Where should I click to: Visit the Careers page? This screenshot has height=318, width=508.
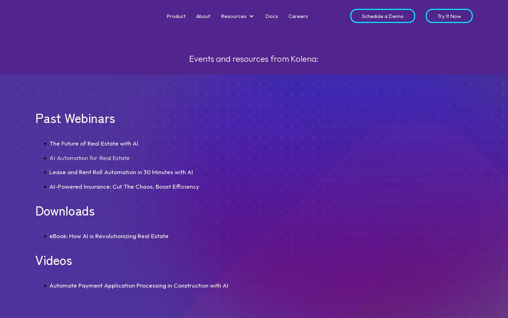click(298, 16)
